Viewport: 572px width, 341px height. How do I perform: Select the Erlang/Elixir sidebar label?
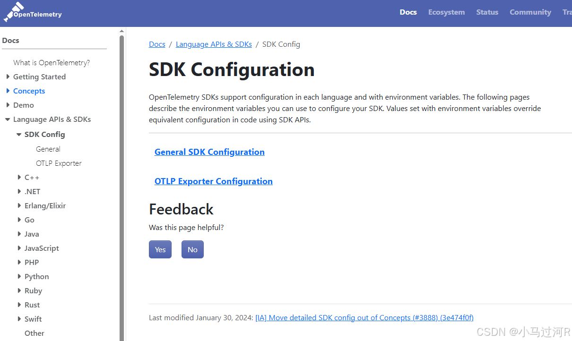(45, 206)
